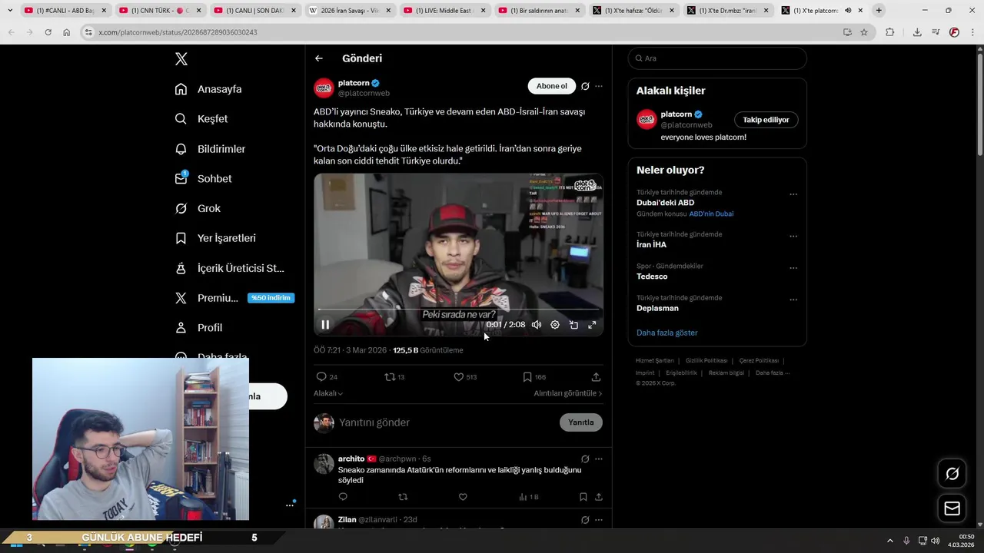Click Daha fazla göster link
The image size is (984, 553).
[x=667, y=333]
